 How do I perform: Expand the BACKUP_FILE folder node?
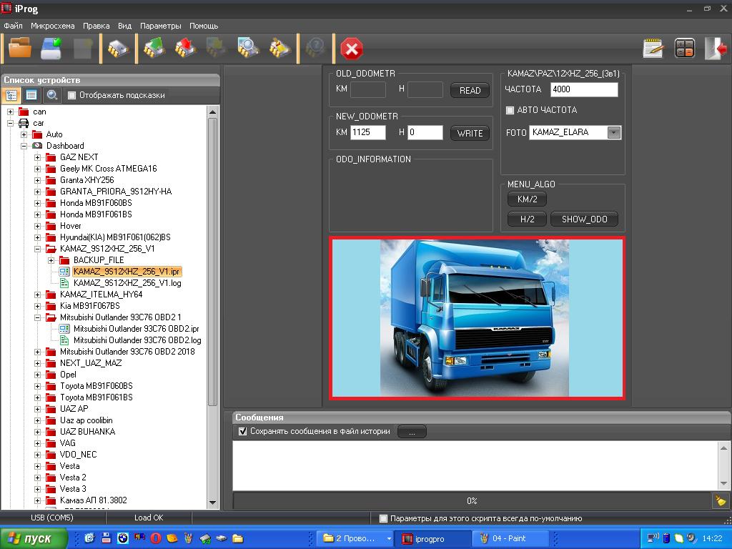(x=51, y=260)
